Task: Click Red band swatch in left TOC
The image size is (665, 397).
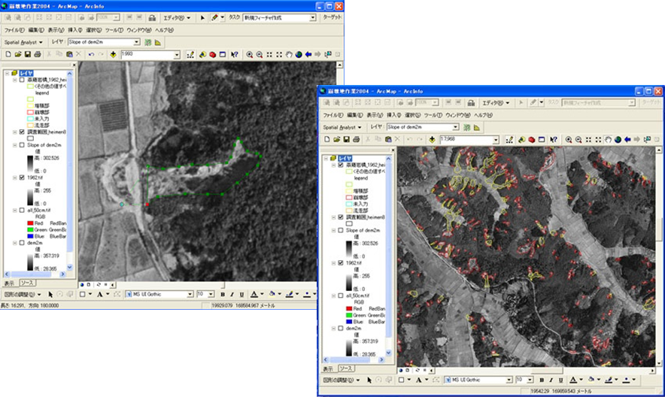Action: (x=30, y=223)
